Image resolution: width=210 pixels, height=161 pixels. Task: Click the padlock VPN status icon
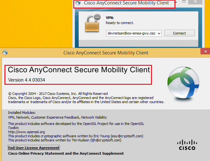pyautogui.click(x=93, y=23)
